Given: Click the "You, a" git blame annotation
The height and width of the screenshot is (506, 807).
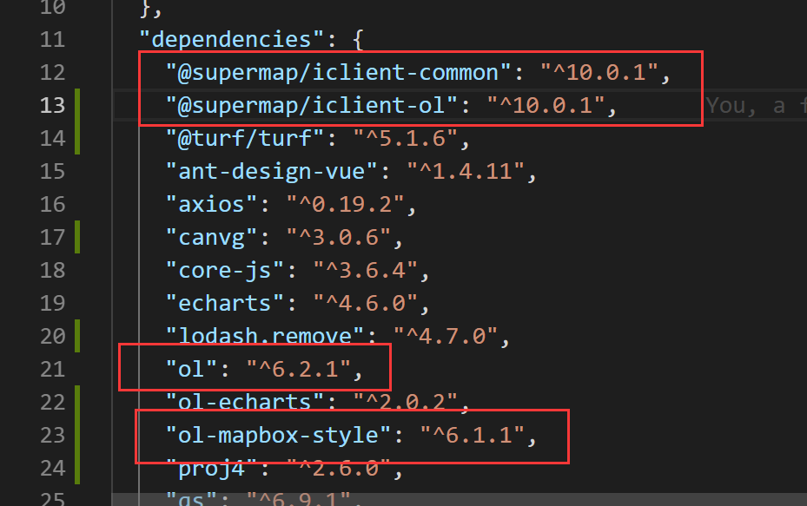Looking at the screenshot, I should (x=745, y=105).
